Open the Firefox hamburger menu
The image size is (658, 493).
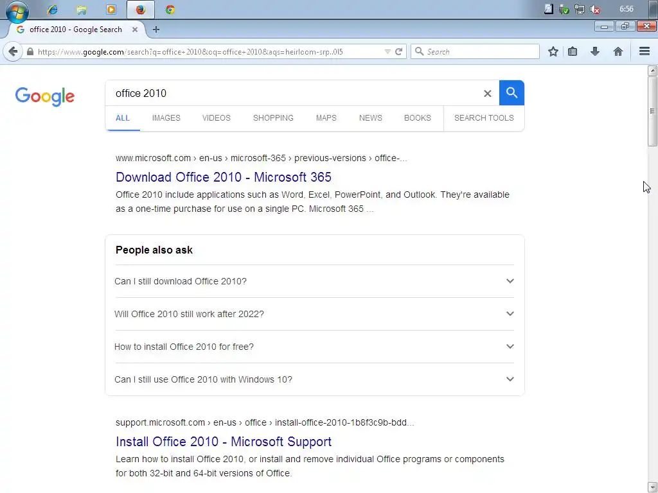click(644, 51)
